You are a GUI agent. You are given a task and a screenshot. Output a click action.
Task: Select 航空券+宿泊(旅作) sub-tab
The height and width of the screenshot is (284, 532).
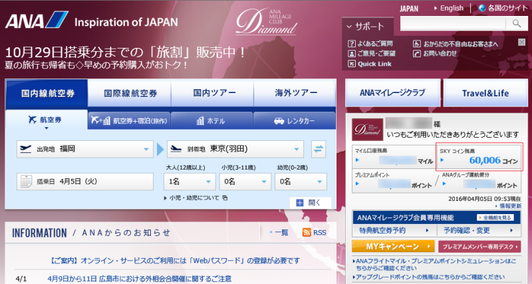coord(129,120)
